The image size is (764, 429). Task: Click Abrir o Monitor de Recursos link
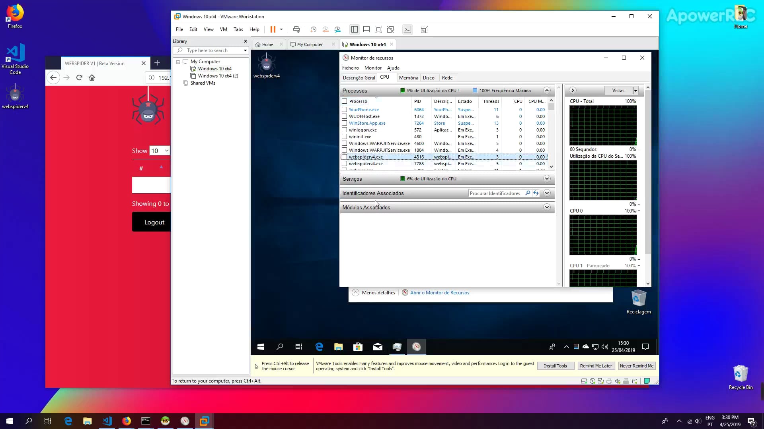(440, 293)
